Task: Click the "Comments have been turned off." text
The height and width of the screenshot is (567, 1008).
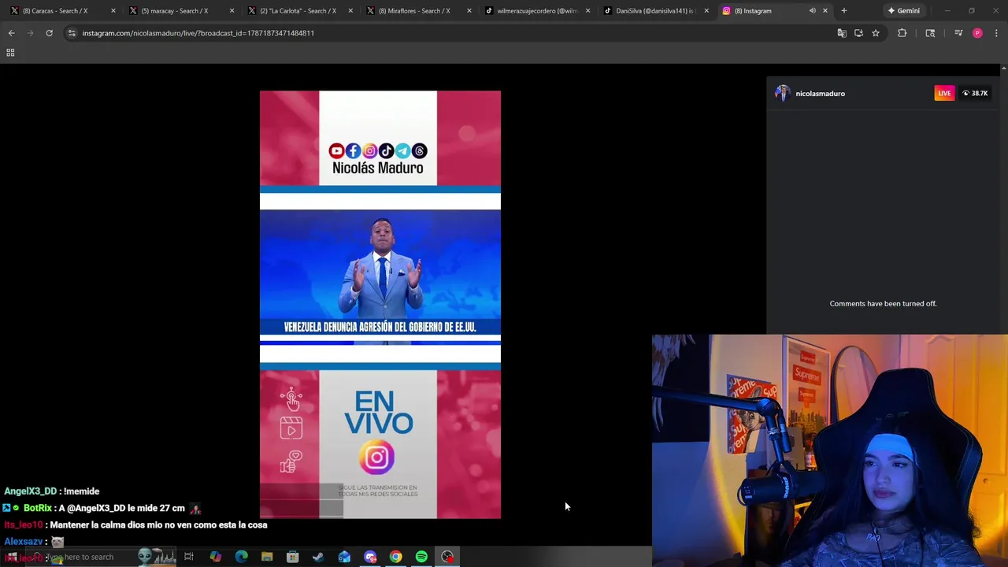Action: coord(883,303)
